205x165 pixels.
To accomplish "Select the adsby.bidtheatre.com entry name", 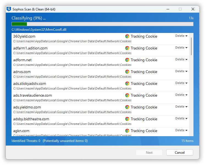I will coord(31,119).
